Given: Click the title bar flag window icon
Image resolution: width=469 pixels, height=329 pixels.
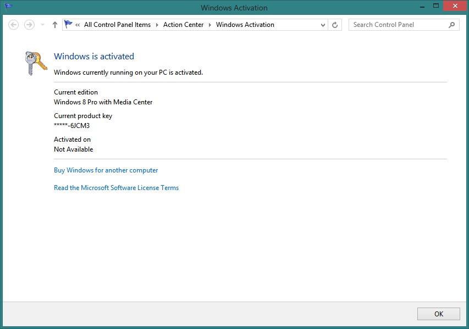Looking at the screenshot, I should tap(8, 6).
